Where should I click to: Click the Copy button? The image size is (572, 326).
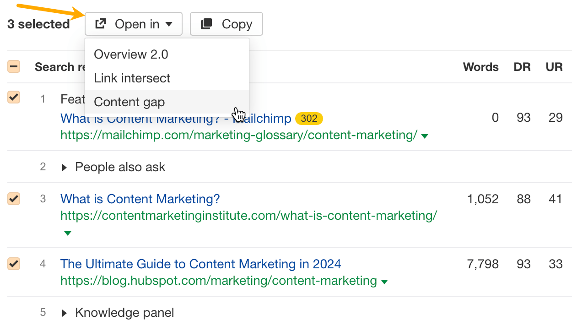pos(226,23)
